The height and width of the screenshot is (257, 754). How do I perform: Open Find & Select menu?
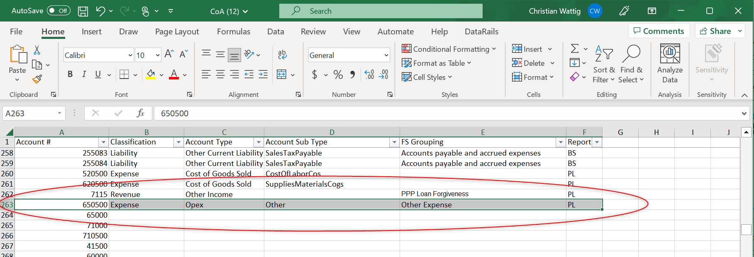(631, 64)
